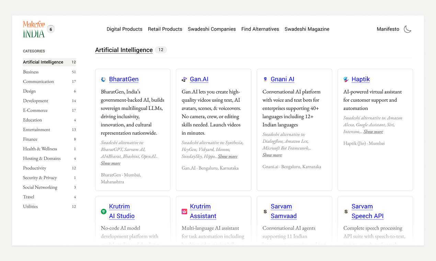This screenshot has width=436, height=261.
Task: Click the Krutrim Assistant pink icon
Action: point(184,212)
